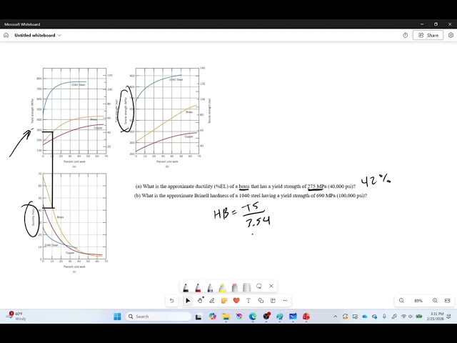The height and width of the screenshot is (343, 457).
Task: Select the ruler tool
Action: pos(246,287)
